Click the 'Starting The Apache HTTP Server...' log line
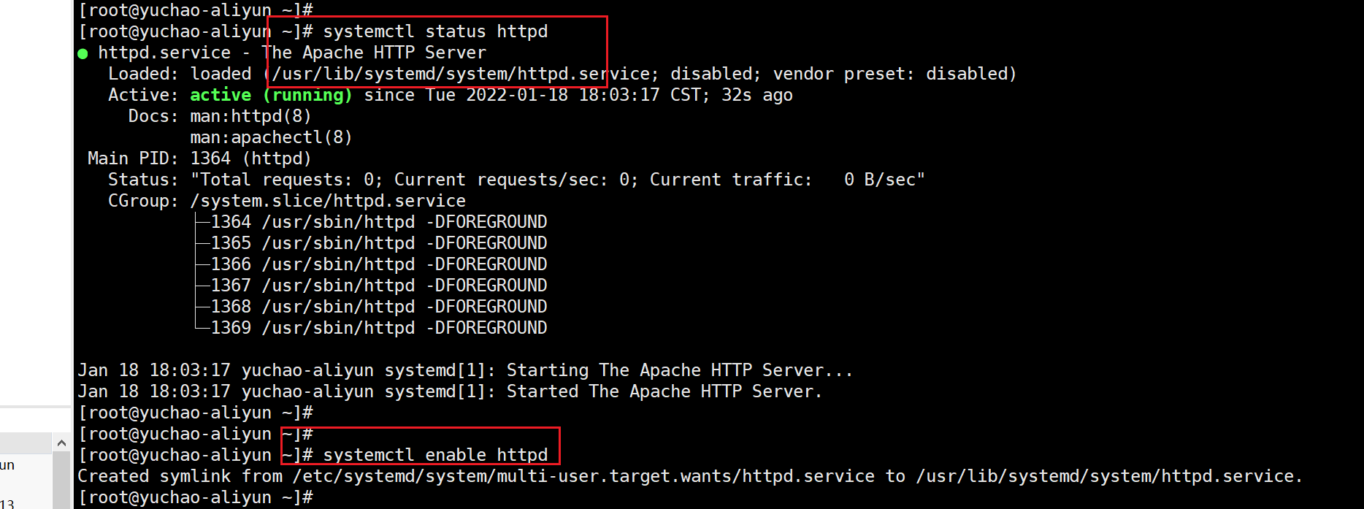 tap(464, 370)
